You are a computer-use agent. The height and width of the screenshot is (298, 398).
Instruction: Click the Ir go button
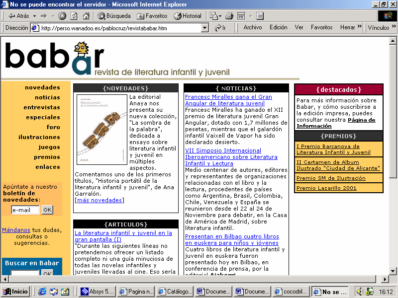click(220, 28)
